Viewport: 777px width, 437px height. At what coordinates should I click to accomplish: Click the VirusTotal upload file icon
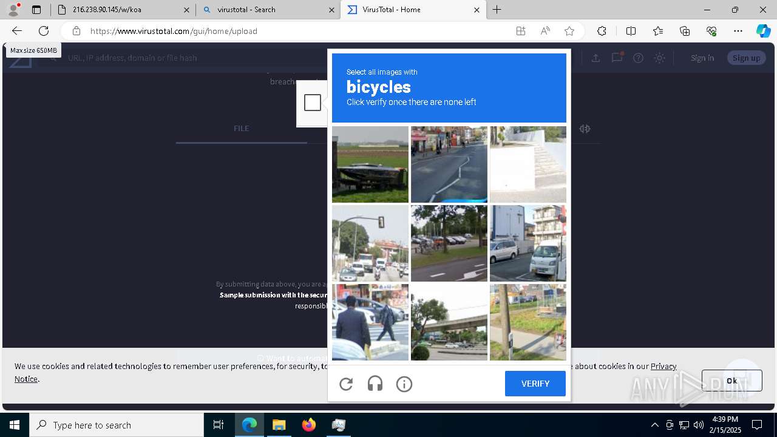(596, 58)
